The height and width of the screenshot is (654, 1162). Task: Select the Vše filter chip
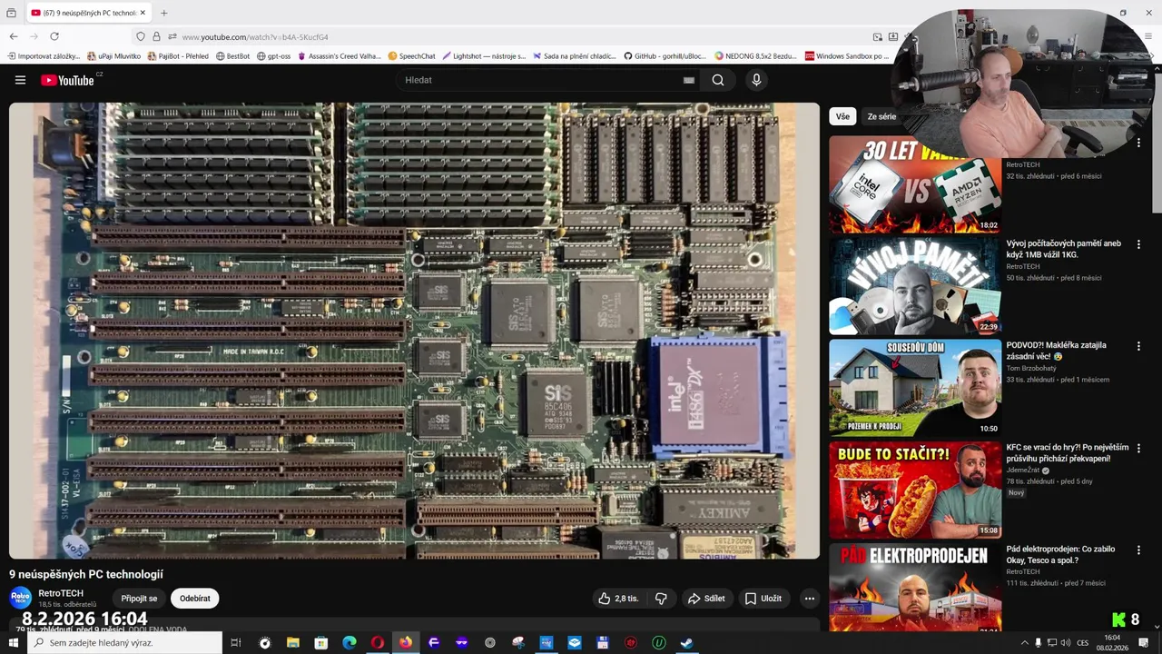842,116
